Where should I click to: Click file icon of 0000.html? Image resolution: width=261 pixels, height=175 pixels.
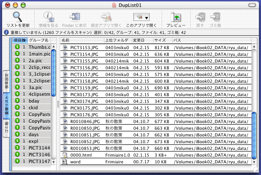pos(65,155)
